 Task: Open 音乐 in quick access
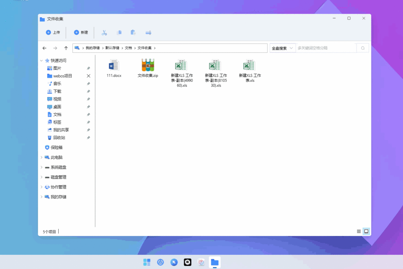(x=57, y=84)
